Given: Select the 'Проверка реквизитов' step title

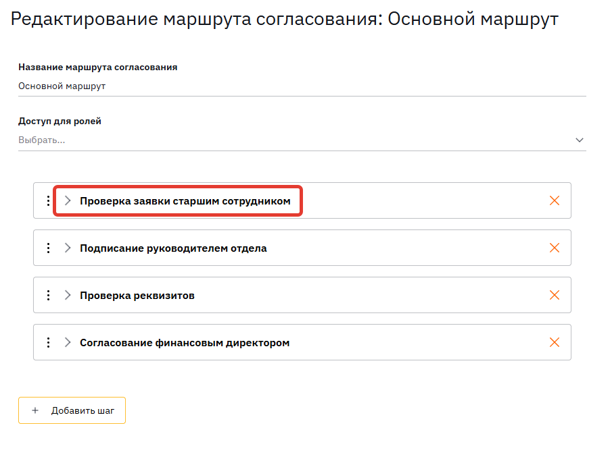Looking at the screenshot, I should coord(137,296).
